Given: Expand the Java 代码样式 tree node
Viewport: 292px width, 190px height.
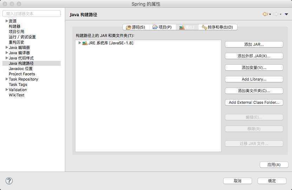Looking at the screenshot, I should click(7, 58).
